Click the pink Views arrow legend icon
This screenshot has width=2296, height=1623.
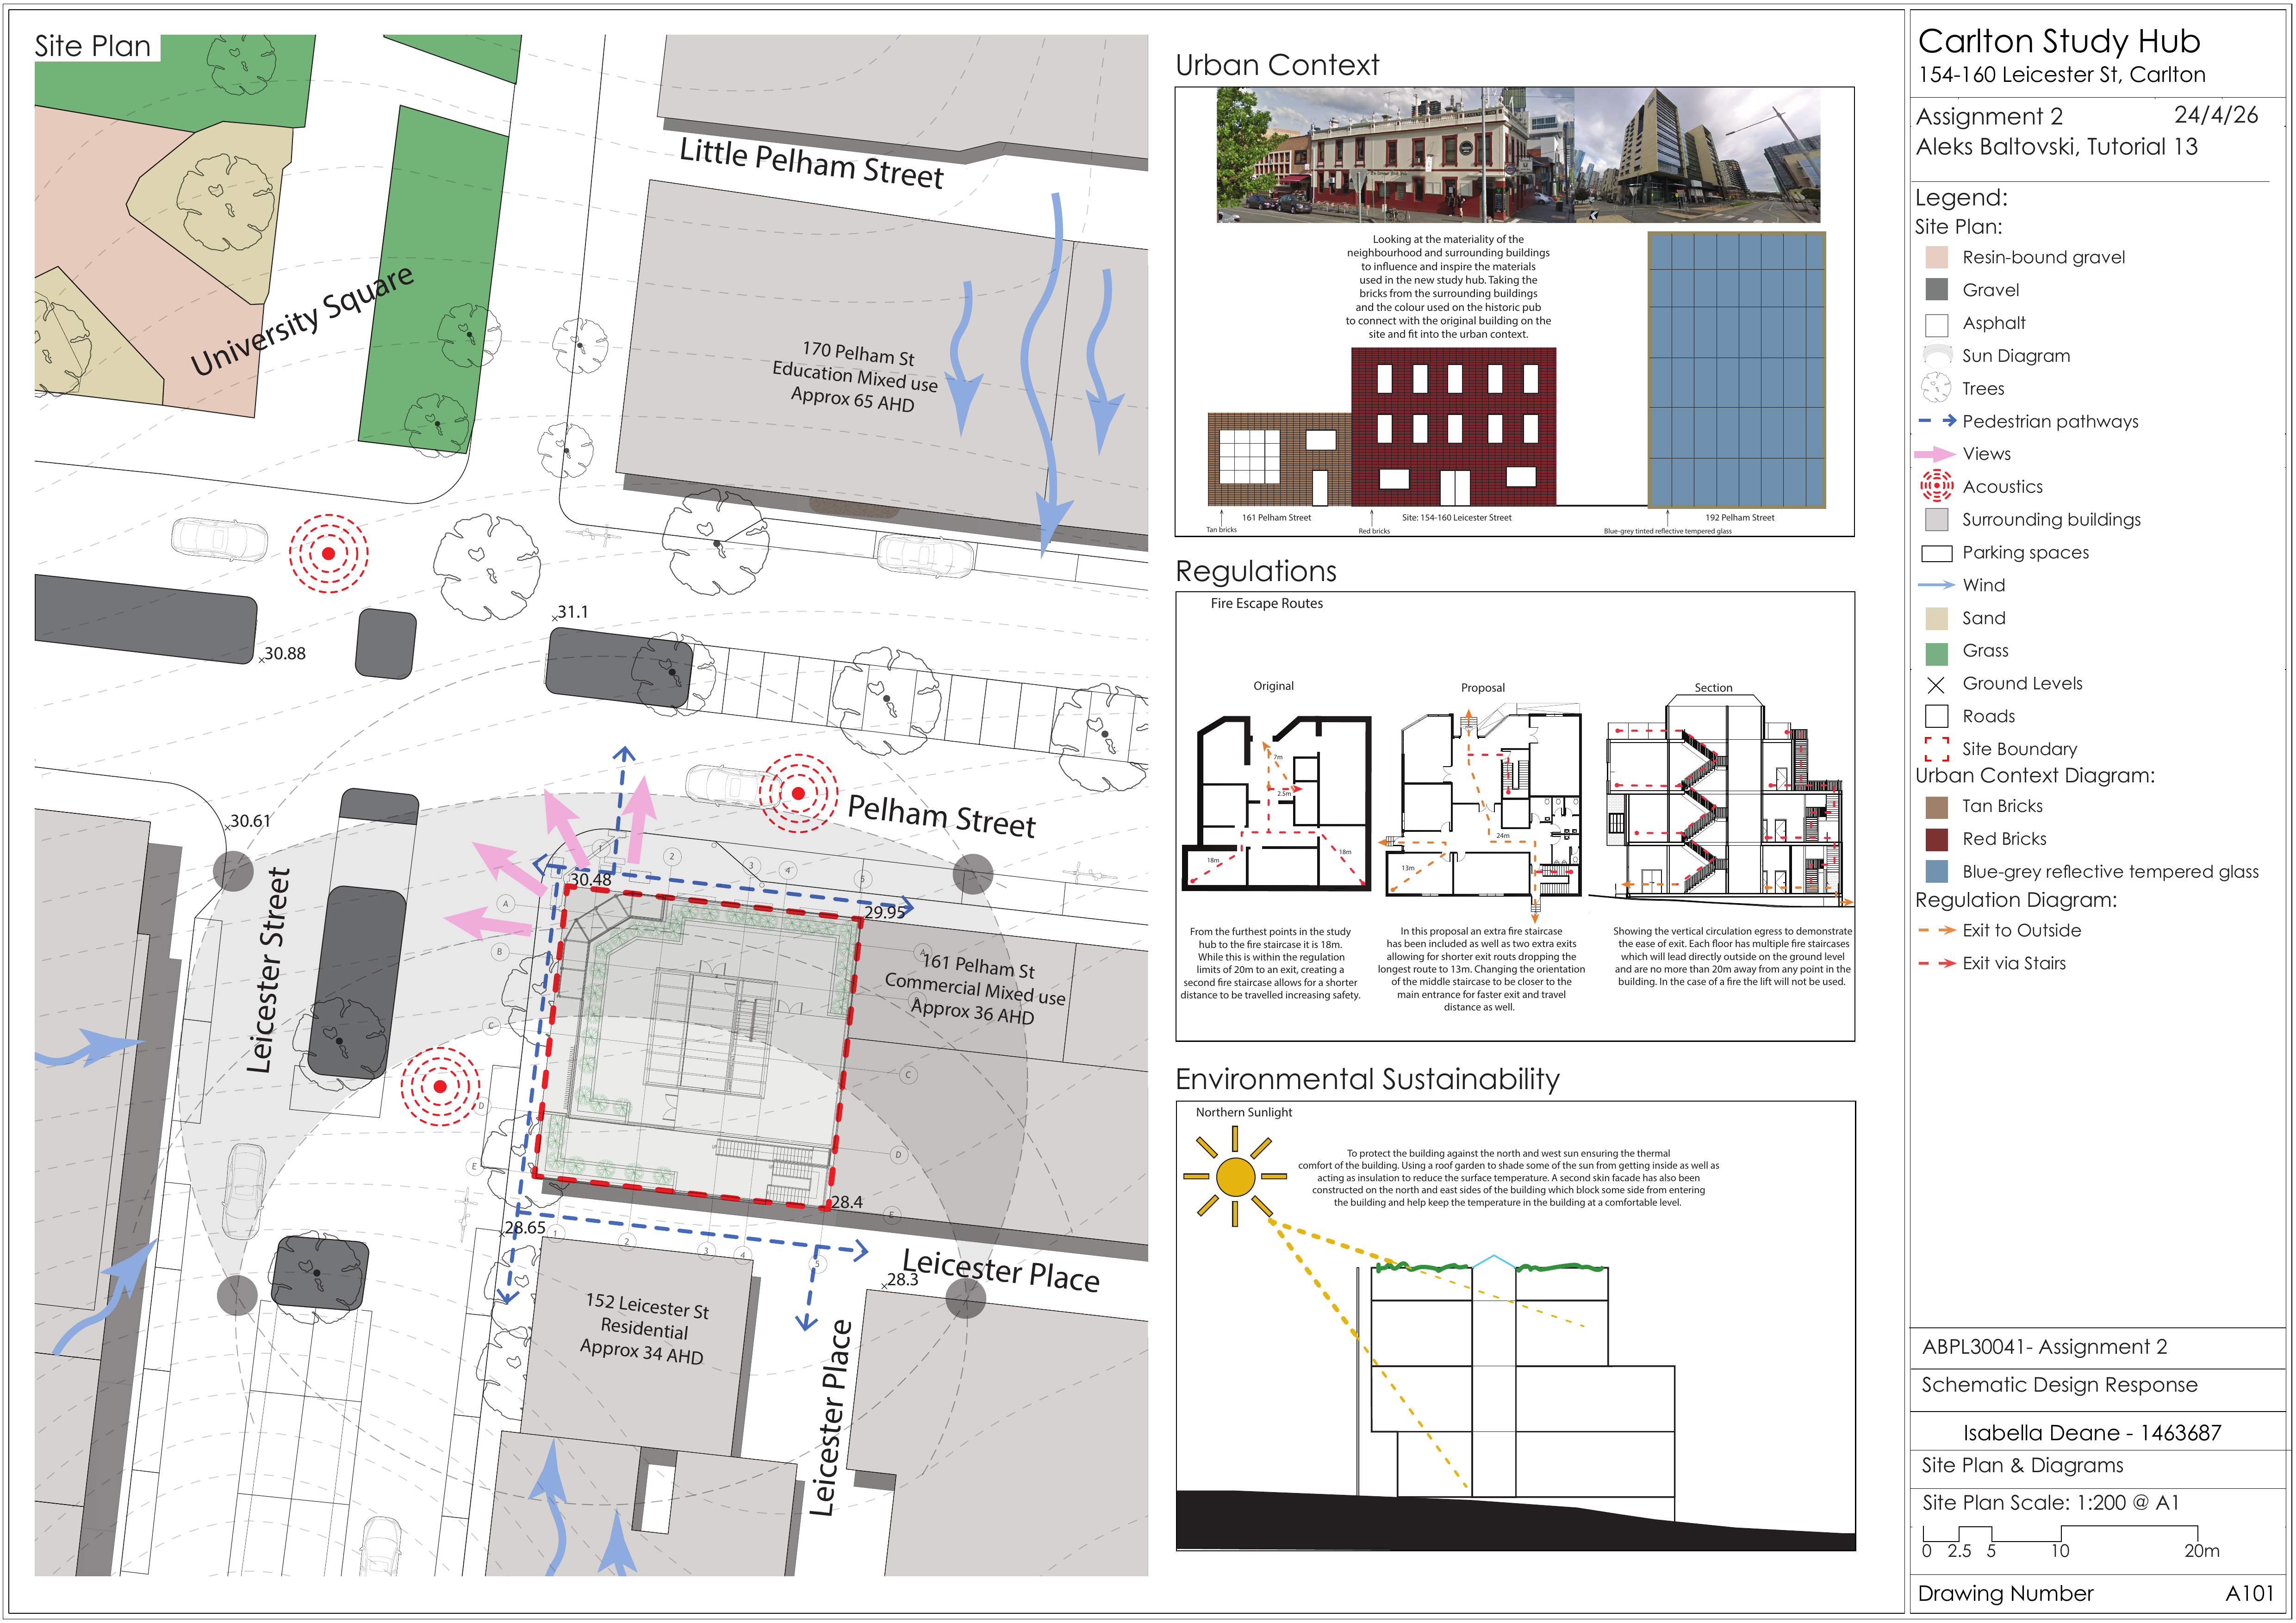pos(1934,454)
